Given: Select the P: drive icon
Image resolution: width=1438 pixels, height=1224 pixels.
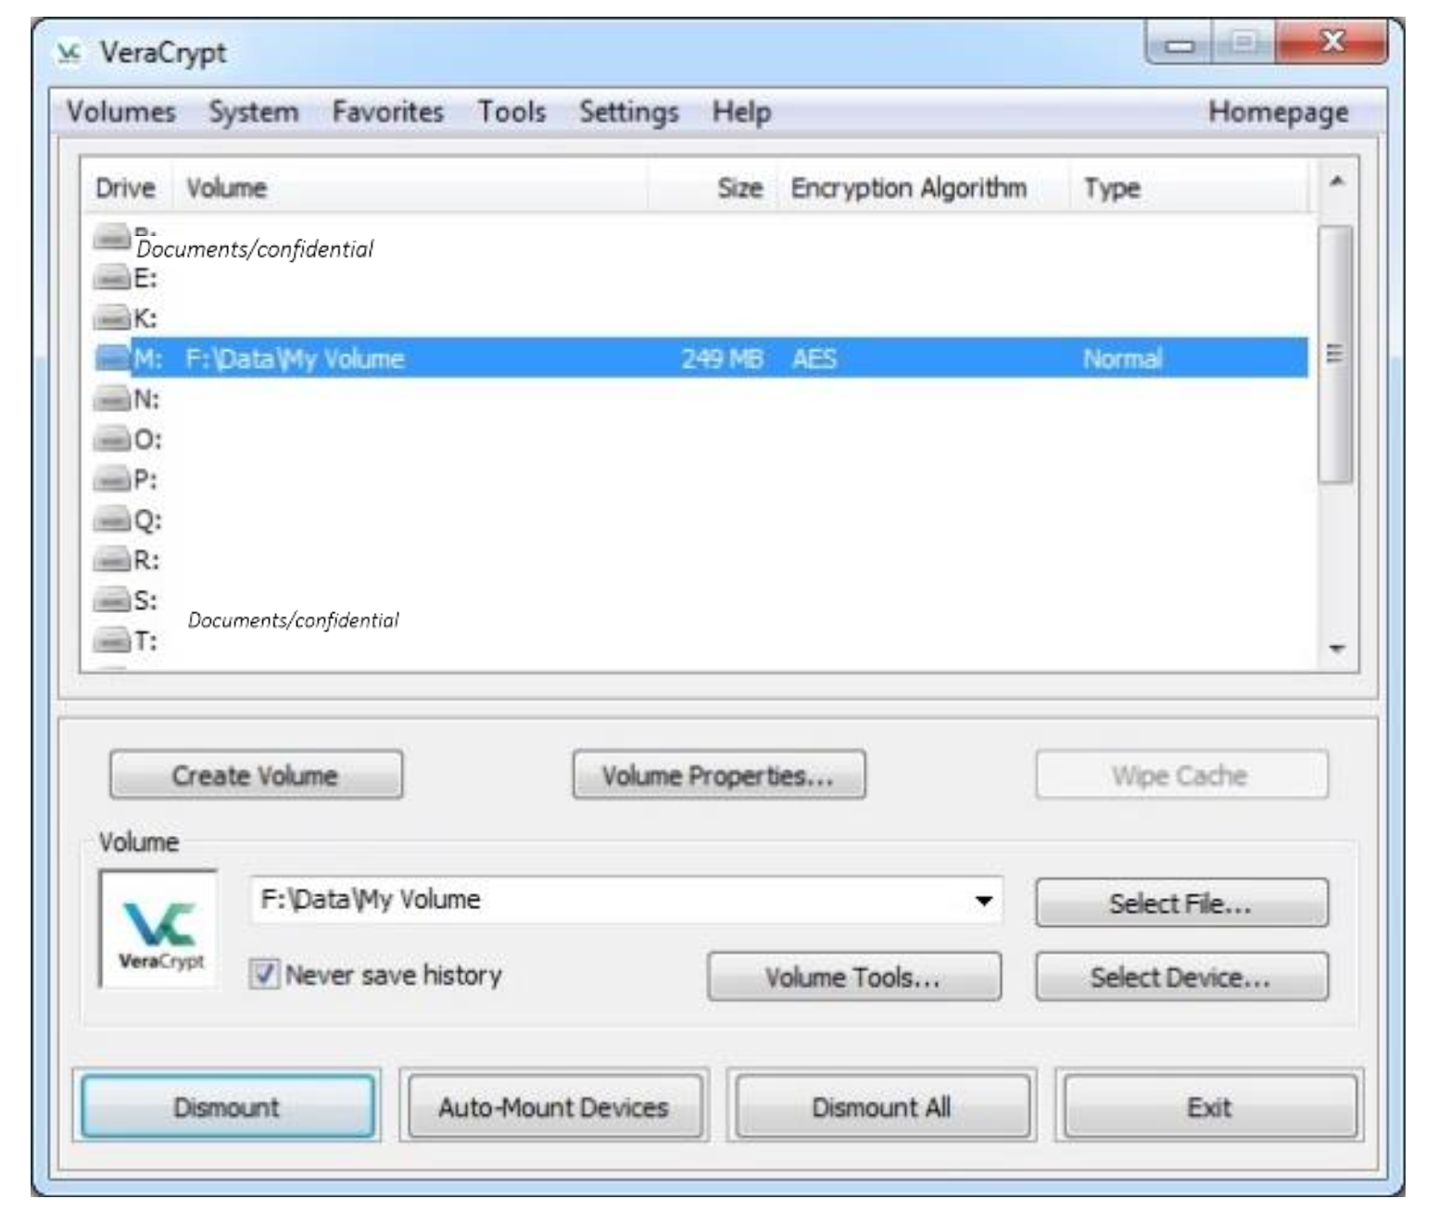Looking at the screenshot, I should tap(111, 479).
